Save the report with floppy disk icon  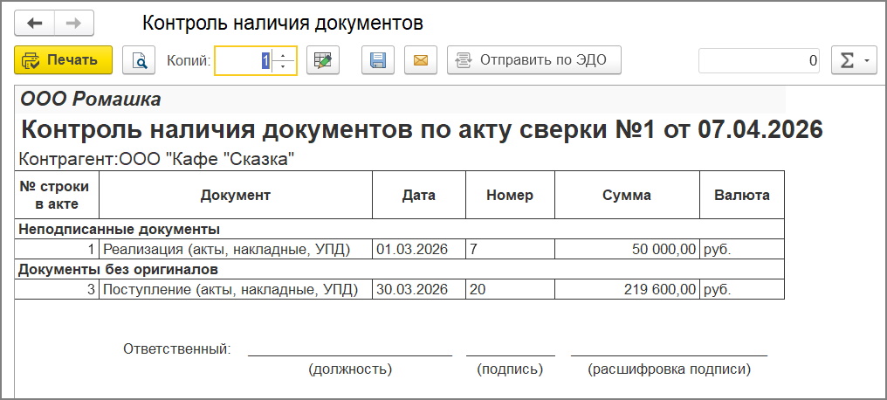point(378,60)
